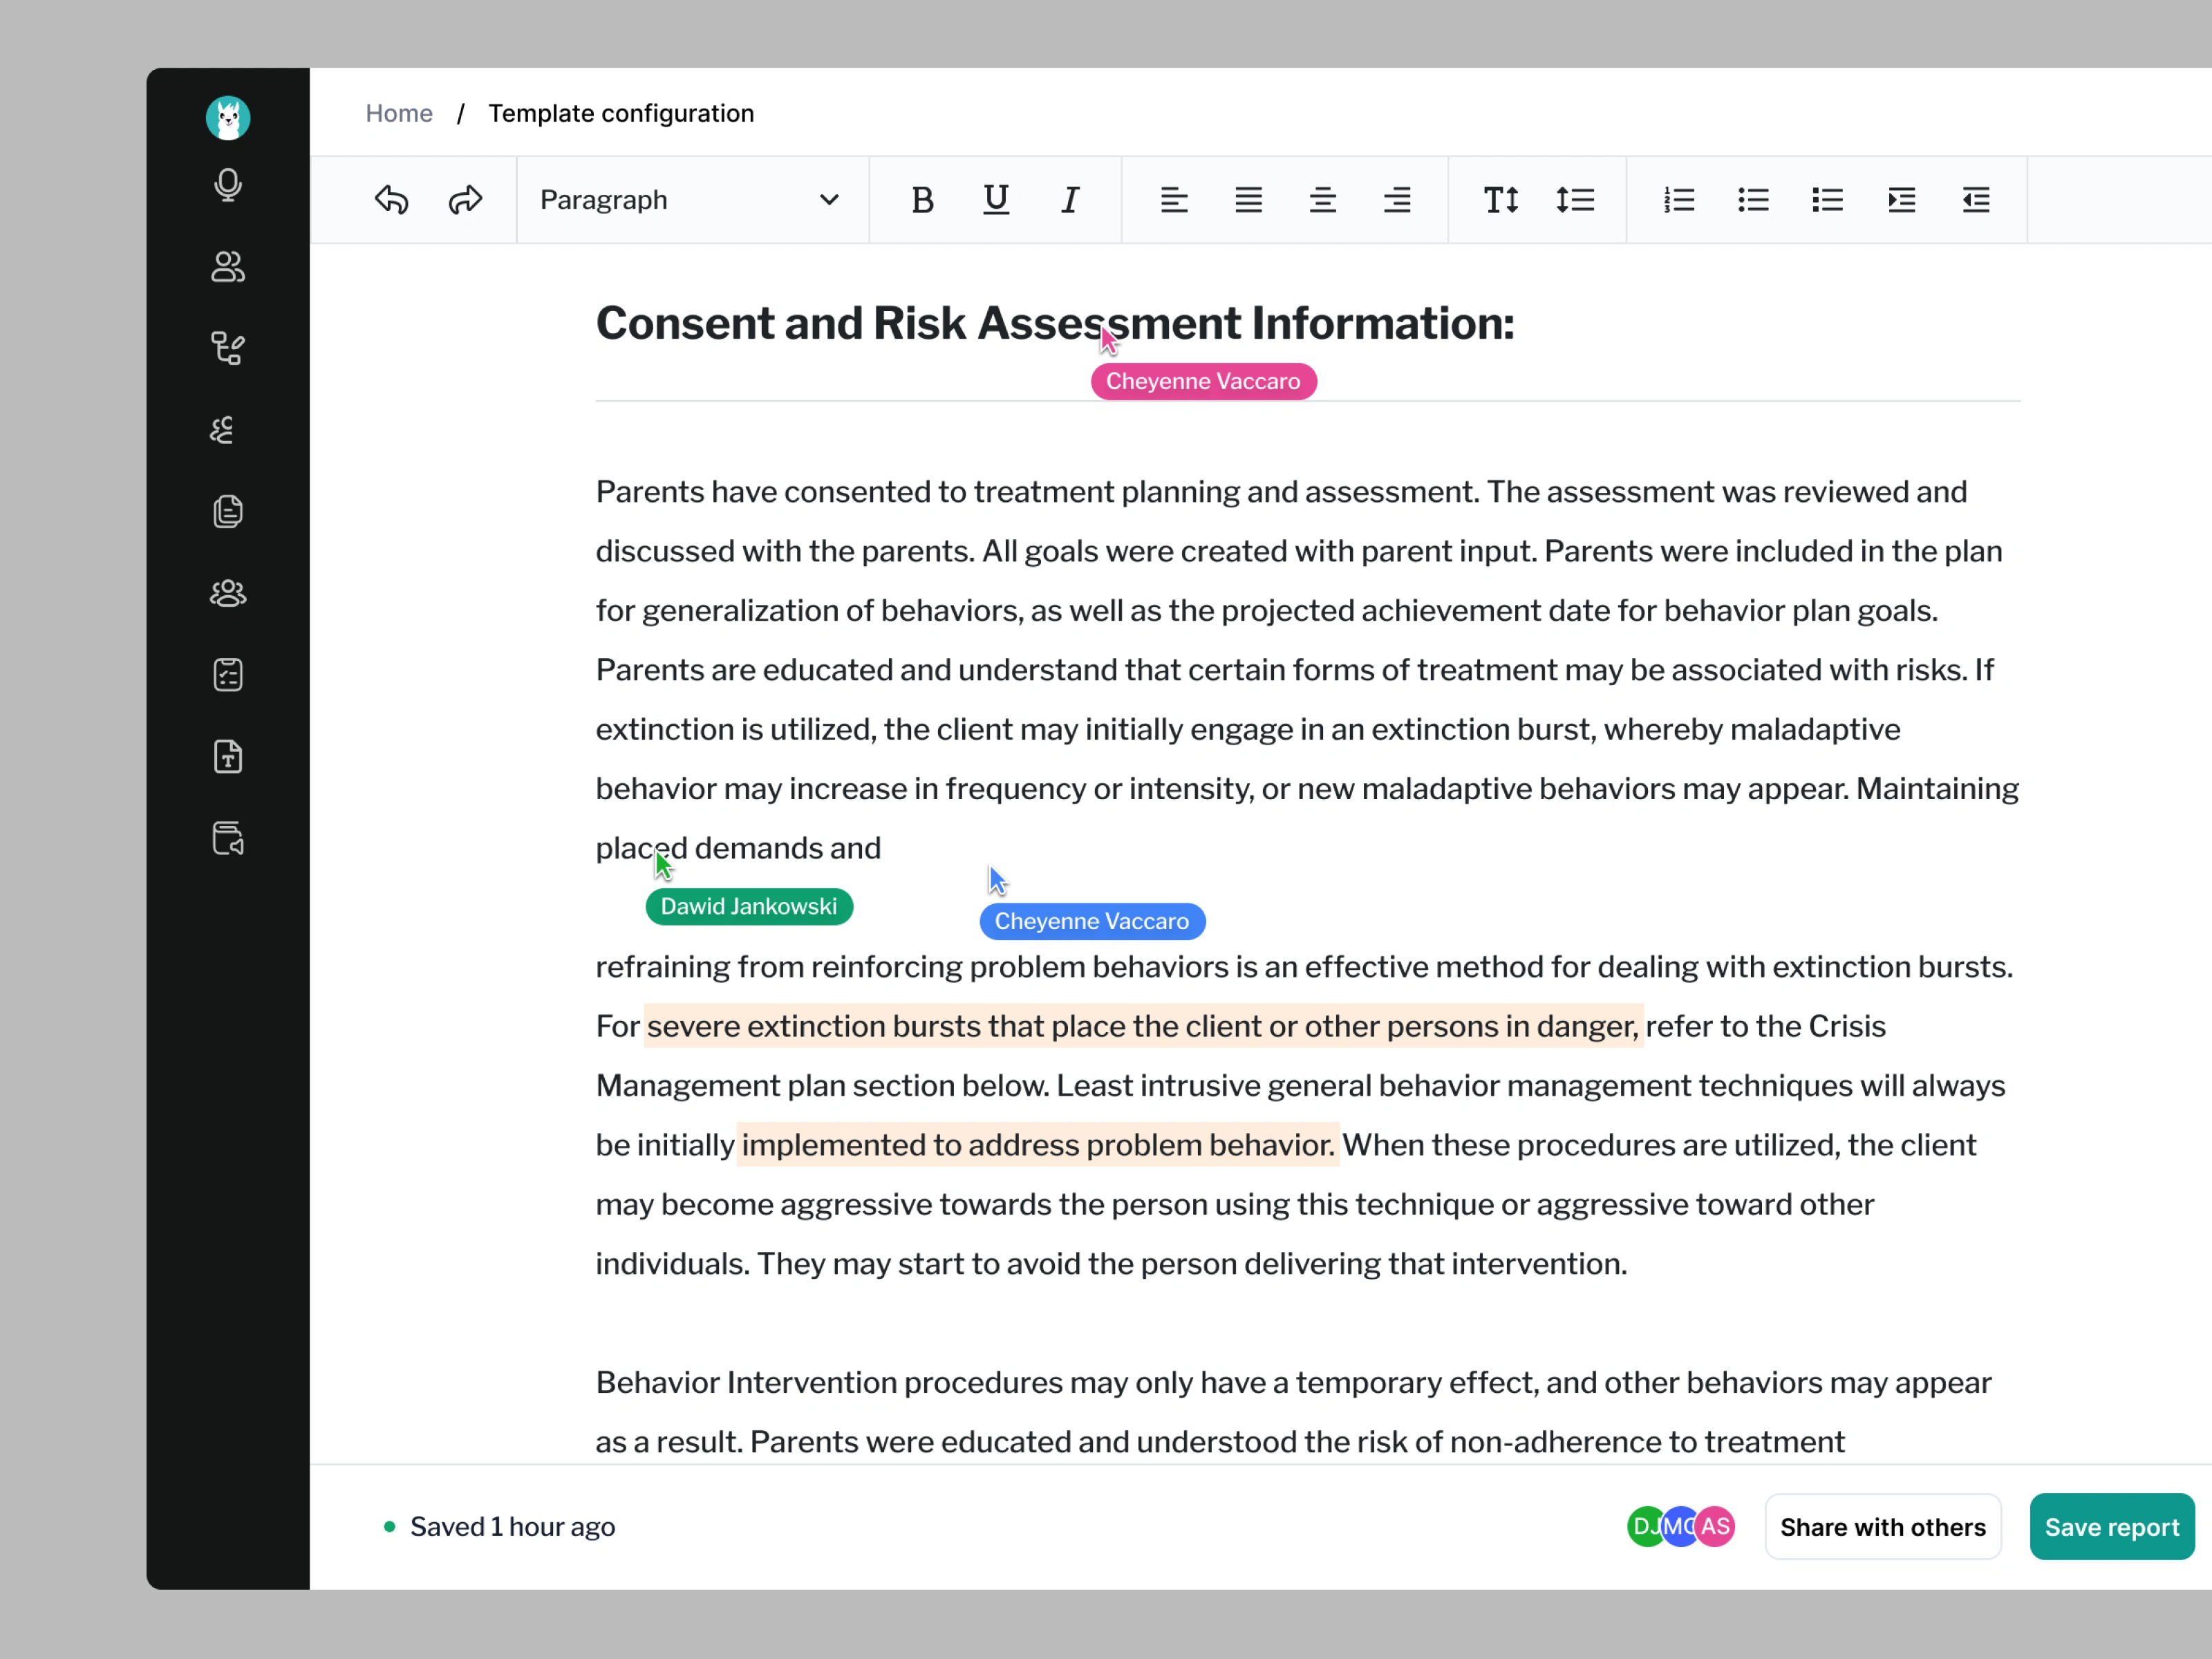Screen dimensions: 2212x1659
Task: Toggle italic formatting
Action: 1070,200
